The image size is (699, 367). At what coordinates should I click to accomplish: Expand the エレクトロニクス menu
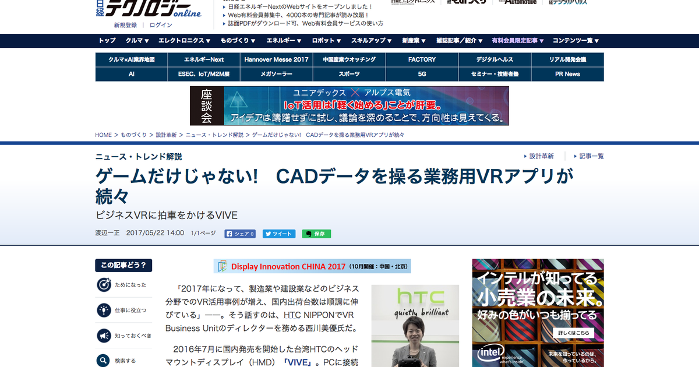click(x=185, y=41)
